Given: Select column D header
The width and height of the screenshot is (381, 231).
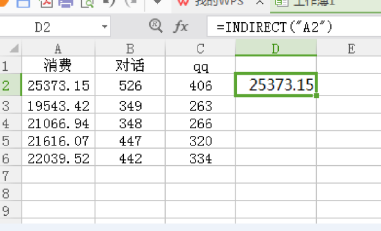Looking at the screenshot, I should coord(276,49).
